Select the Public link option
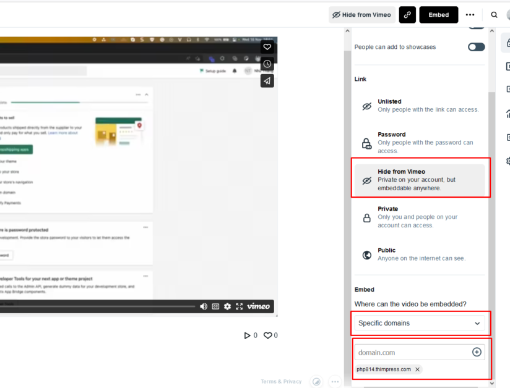Viewport: 510px width, 388px height. click(420, 254)
